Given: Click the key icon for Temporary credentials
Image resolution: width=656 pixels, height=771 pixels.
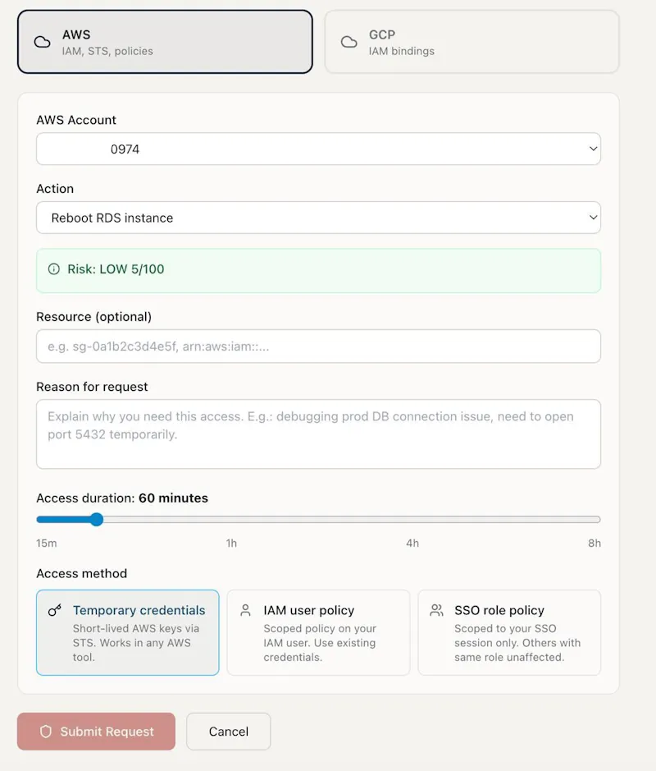Looking at the screenshot, I should point(54,610).
